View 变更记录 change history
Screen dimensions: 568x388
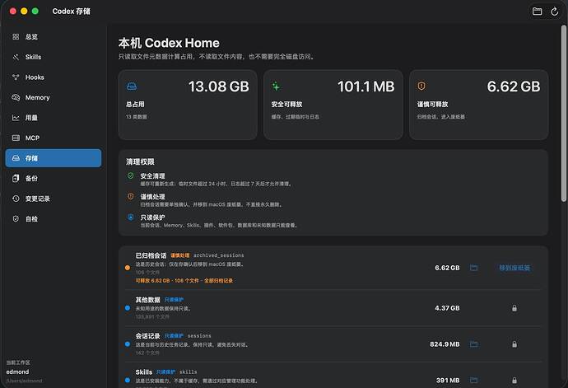point(54,199)
